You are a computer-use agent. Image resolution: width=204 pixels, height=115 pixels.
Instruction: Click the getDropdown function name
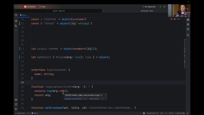pos(54,108)
